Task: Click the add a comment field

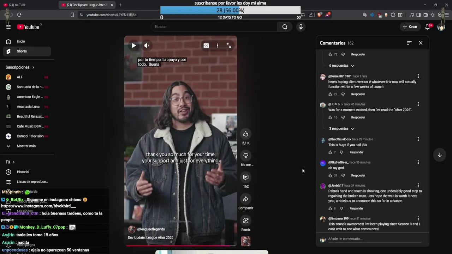Action: point(375,239)
